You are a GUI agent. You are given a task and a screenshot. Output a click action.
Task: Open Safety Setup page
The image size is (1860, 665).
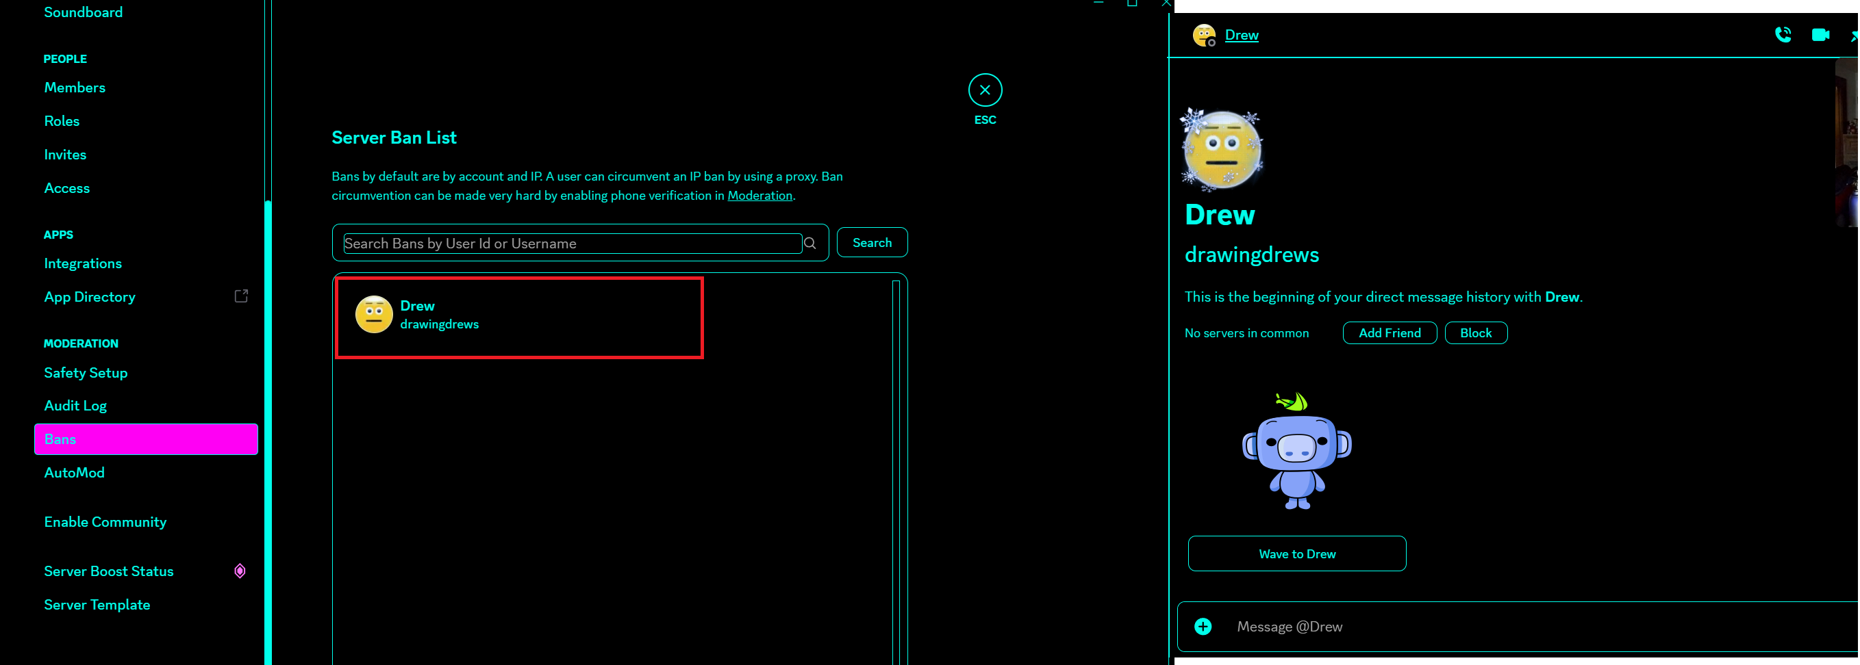85,373
